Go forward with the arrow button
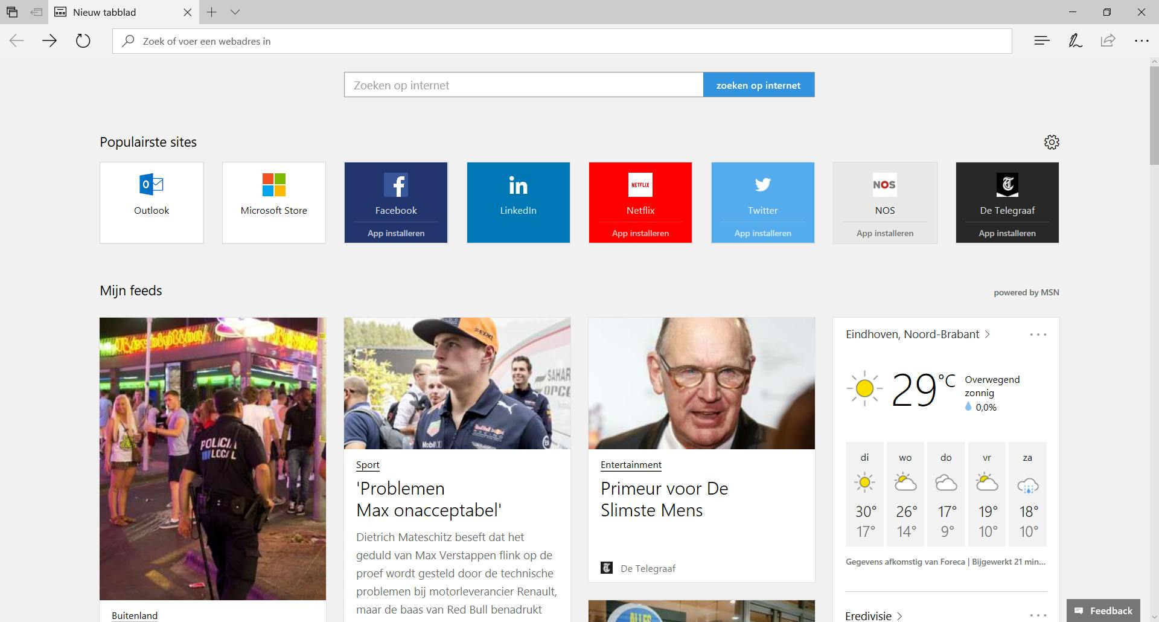The image size is (1159, 622). coord(49,41)
